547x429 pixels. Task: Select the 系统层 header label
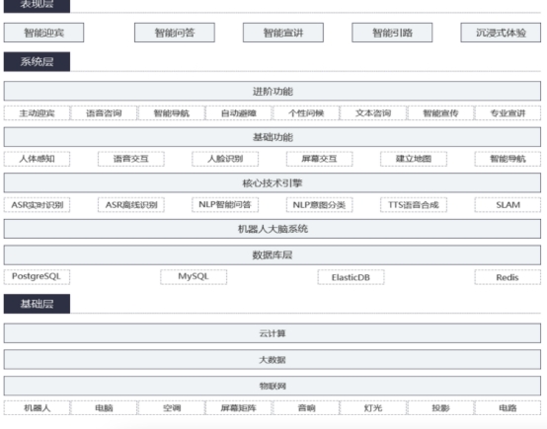click(x=37, y=62)
